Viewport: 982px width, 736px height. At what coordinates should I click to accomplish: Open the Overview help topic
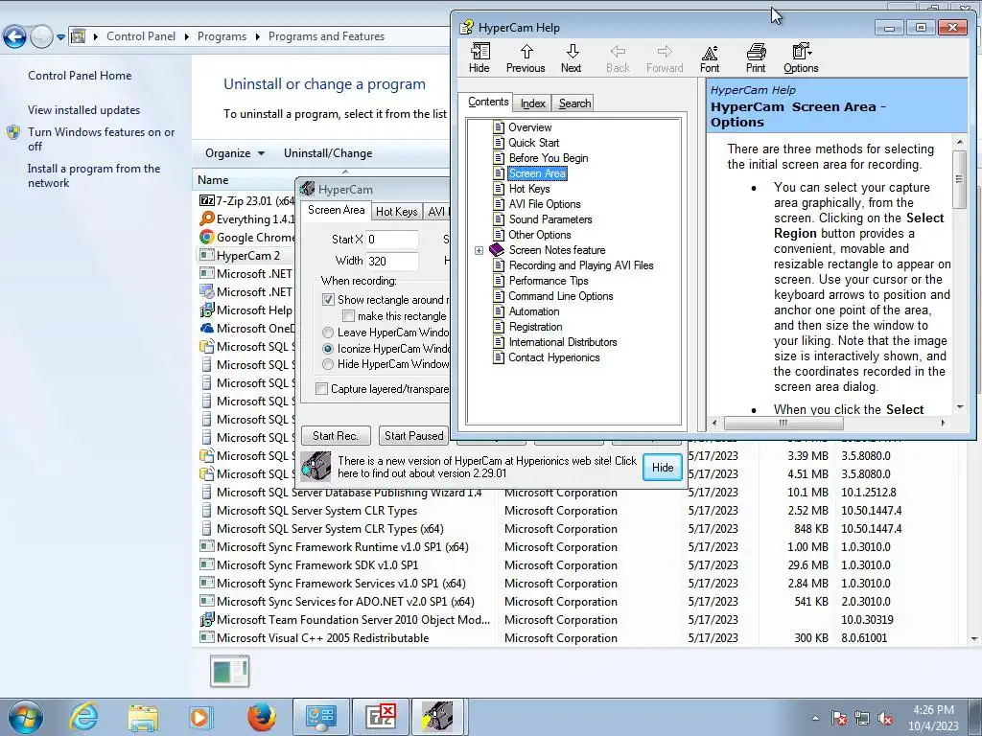[x=529, y=127]
